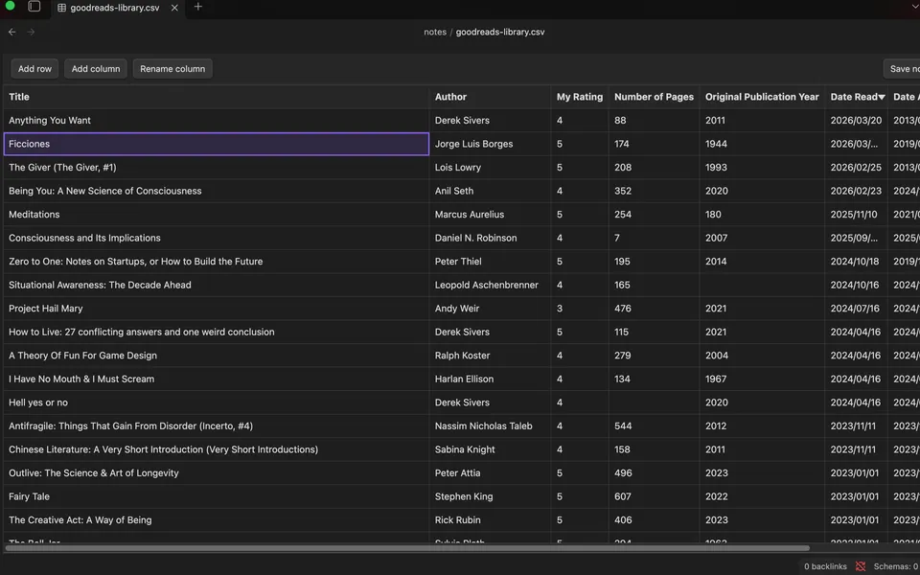Click the rating 3 for Project Hail Mary
The image size is (920, 575).
tap(580, 308)
